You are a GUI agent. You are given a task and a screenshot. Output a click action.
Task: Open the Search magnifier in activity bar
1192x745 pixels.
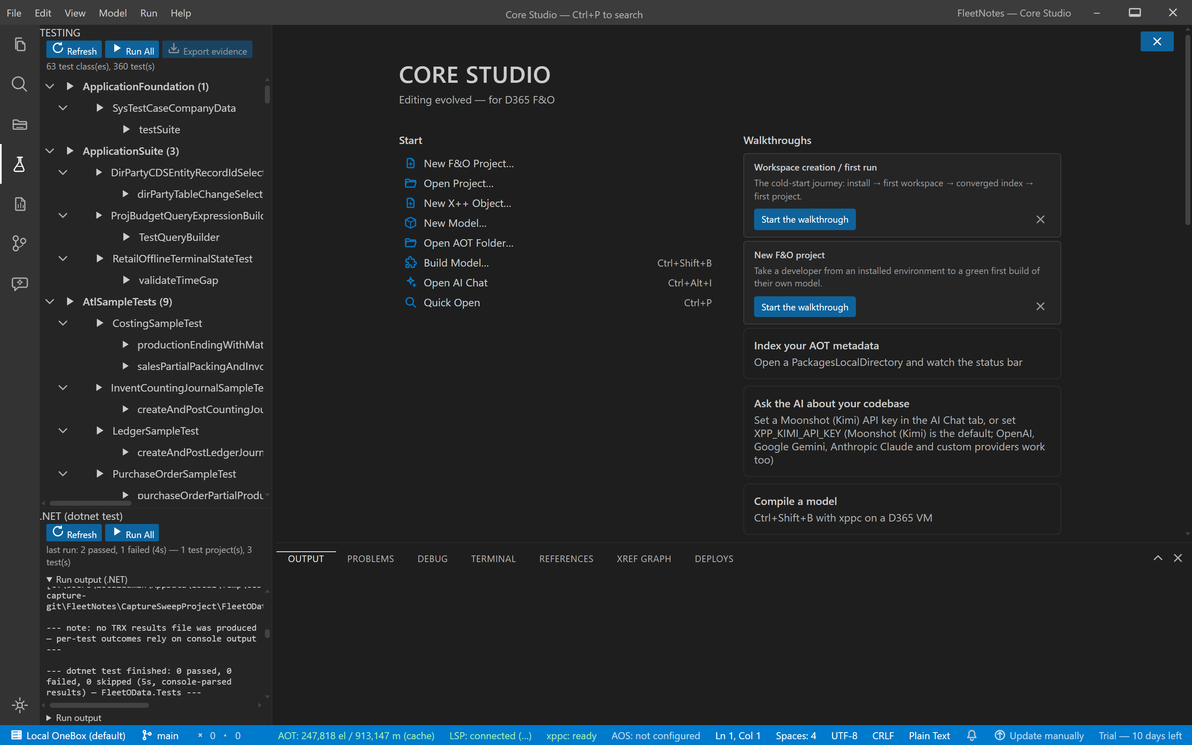click(x=20, y=84)
